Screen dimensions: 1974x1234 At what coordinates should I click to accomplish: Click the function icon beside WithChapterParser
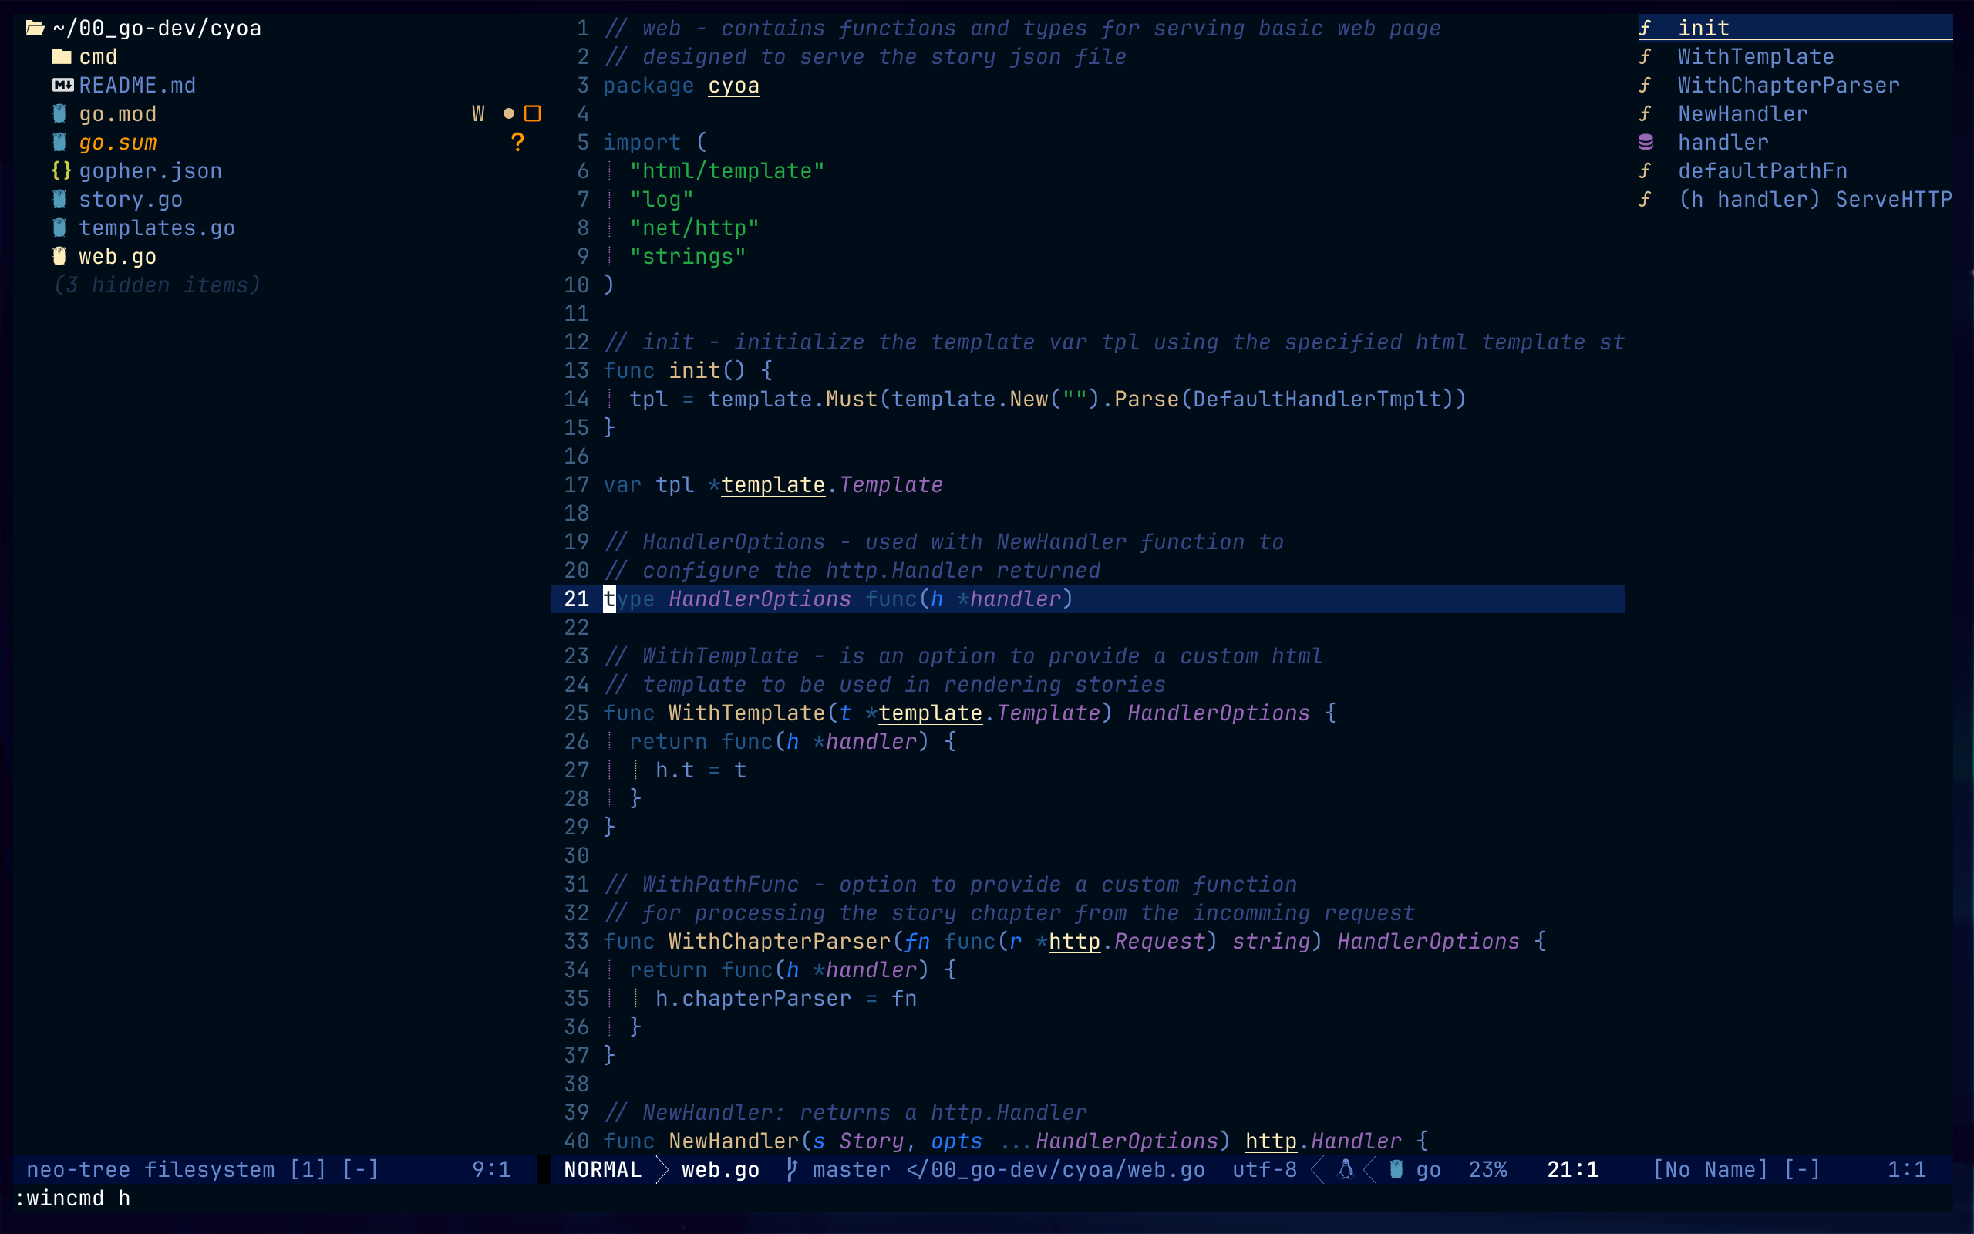[1646, 86]
